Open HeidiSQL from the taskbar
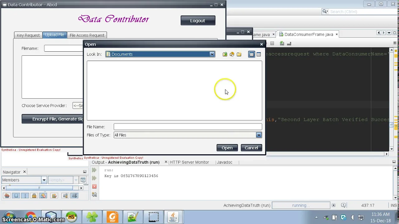Screen dimensions: 399x224 click(71, 217)
